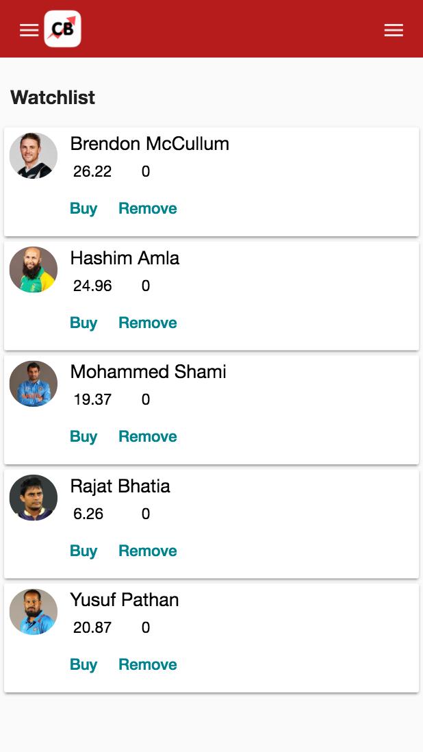Click Rajat Bhatia's profile photo

[x=34, y=498]
